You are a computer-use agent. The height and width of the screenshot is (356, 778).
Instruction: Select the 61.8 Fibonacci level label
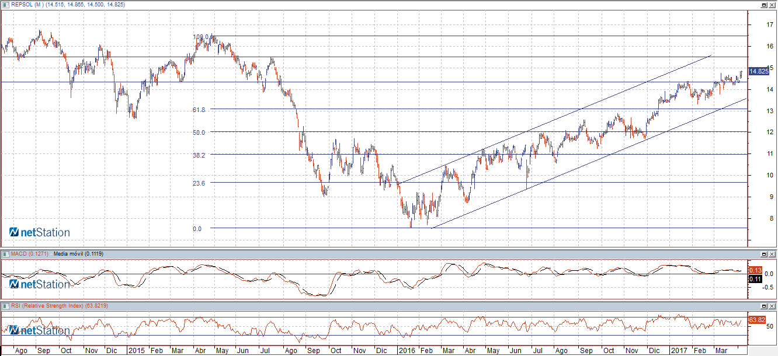[199, 110]
